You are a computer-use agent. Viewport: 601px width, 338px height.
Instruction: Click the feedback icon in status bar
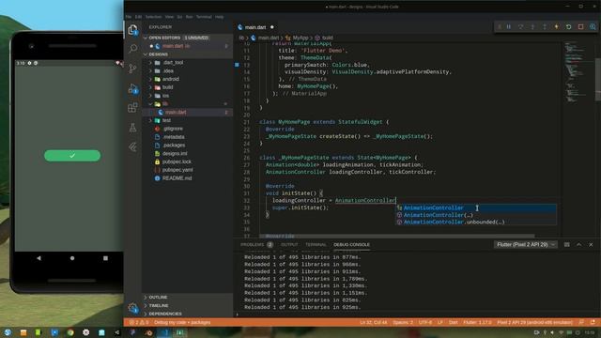click(581, 322)
